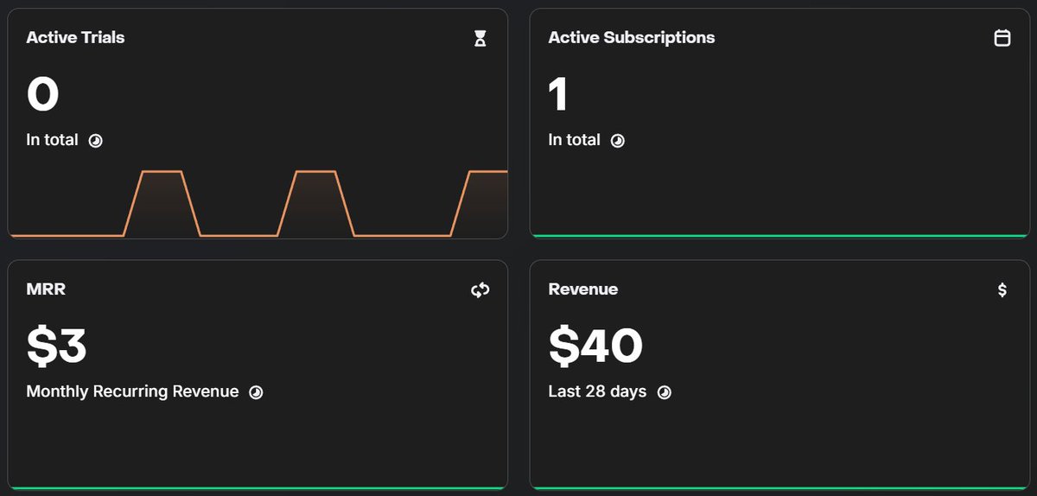Image resolution: width=1037 pixels, height=496 pixels.
Task: Click the info icon next to Last 28 days
Action: [665, 392]
